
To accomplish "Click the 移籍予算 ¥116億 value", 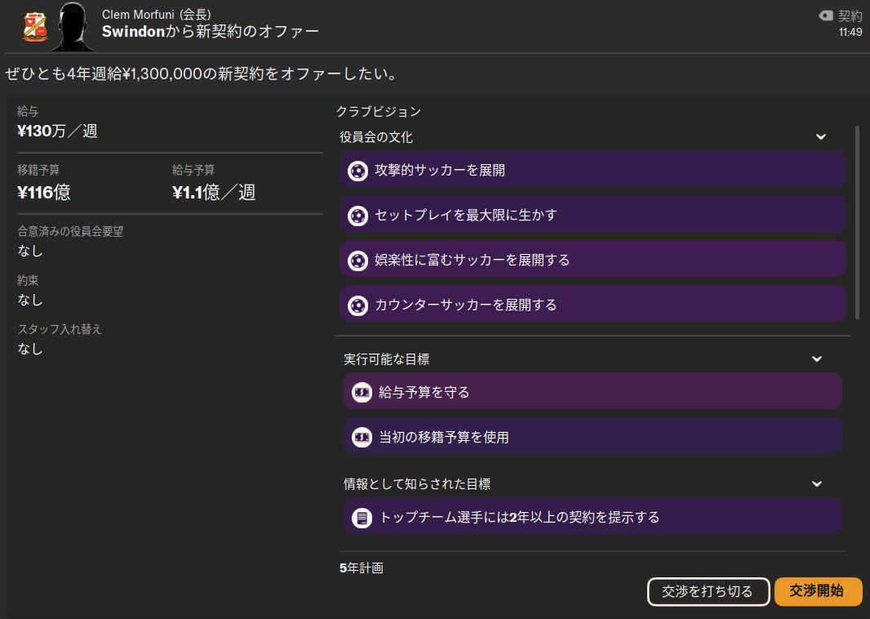I will 44,193.
